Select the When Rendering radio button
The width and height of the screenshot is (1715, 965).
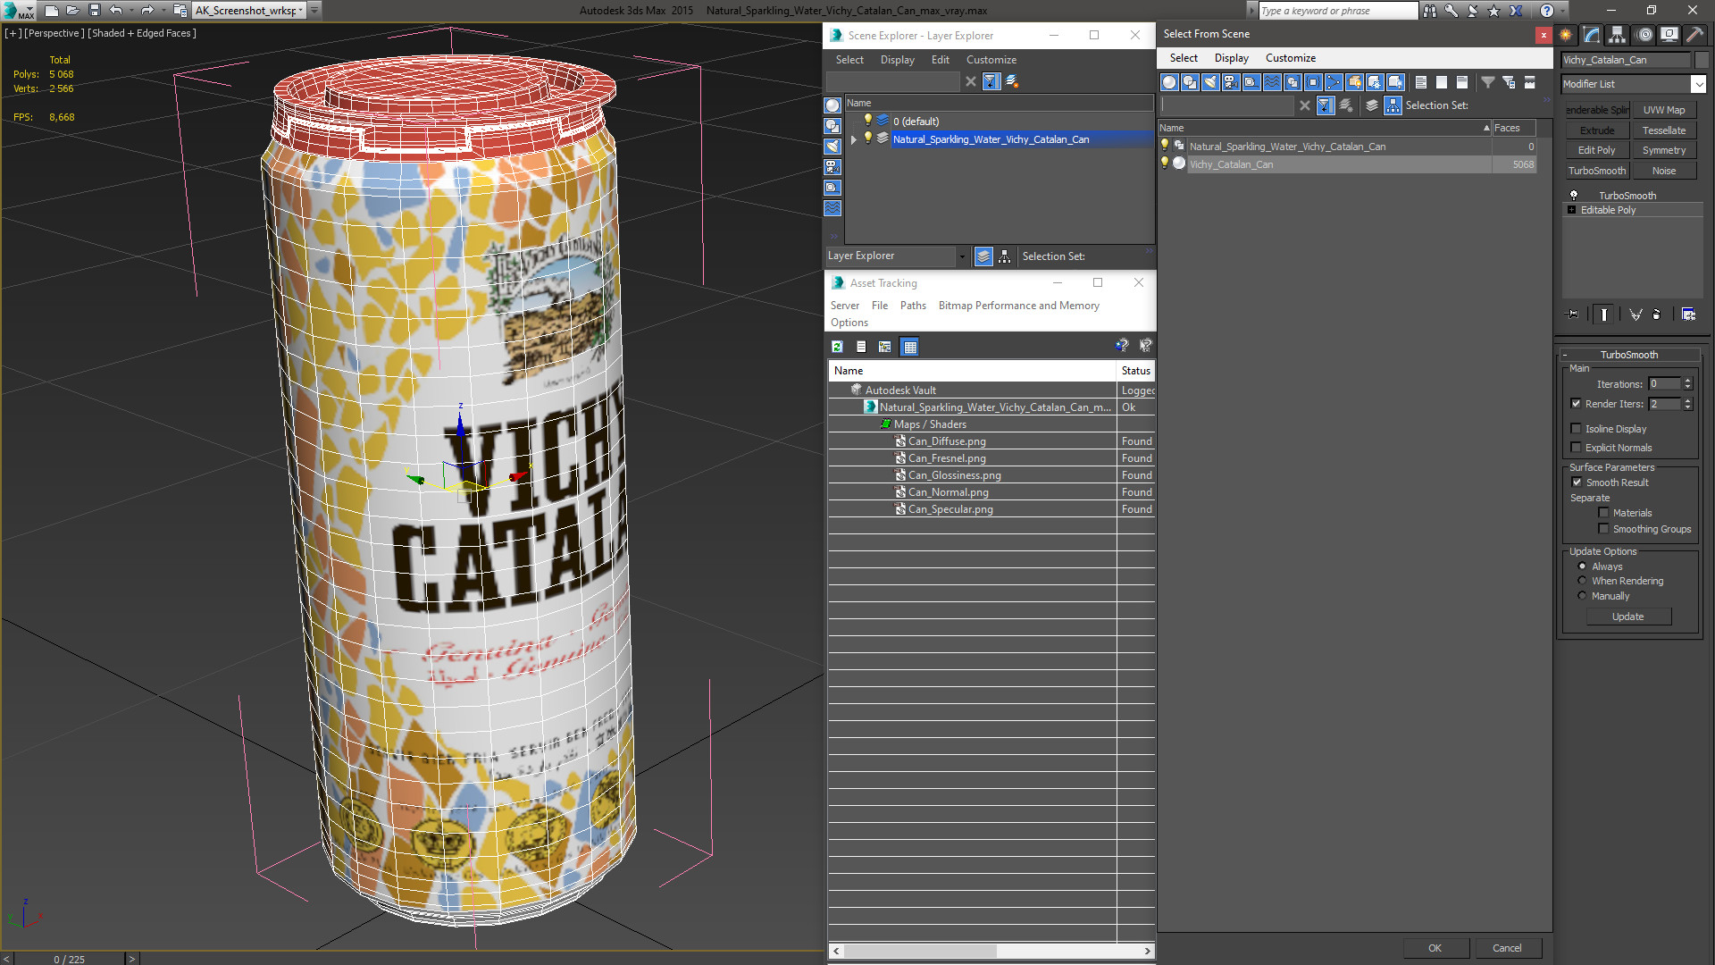[1582, 581]
